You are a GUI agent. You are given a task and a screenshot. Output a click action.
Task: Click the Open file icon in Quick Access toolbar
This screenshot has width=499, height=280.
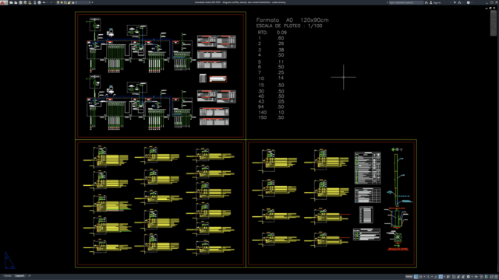tap(16, 2)
